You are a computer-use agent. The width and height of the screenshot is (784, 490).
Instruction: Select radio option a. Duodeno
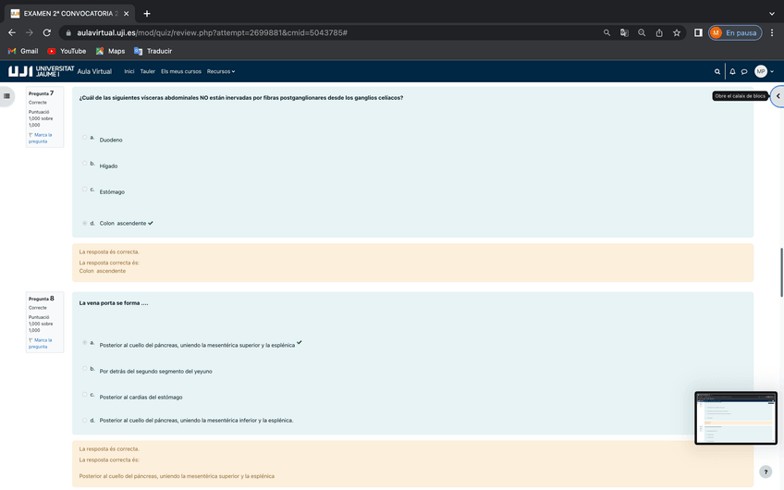pyautogui.click(x=85, y=138)
